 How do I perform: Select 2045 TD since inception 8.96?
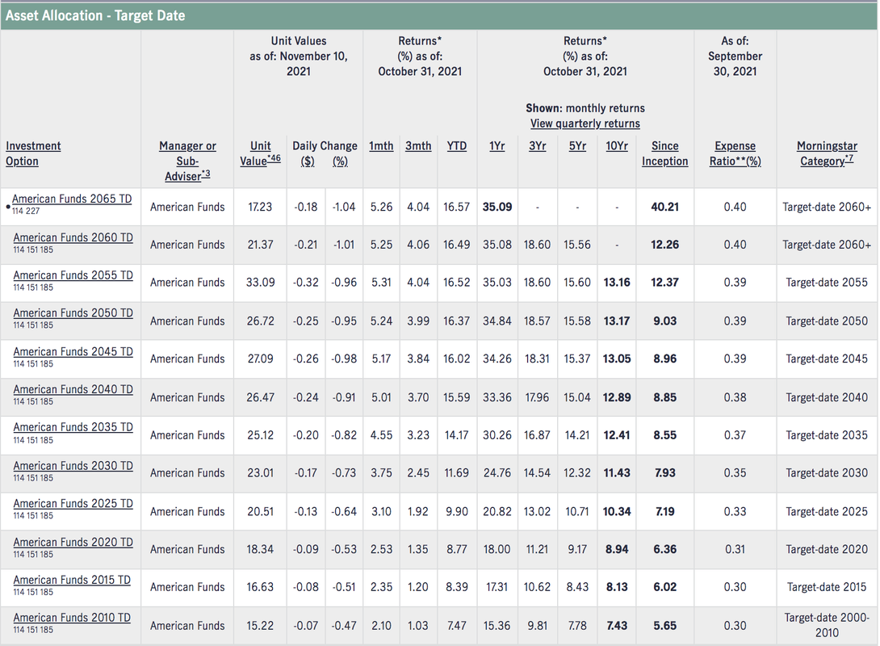pos(665,359)
